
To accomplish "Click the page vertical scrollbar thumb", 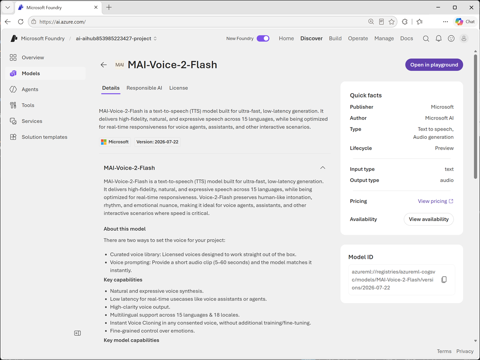I will tap(476, 116).
